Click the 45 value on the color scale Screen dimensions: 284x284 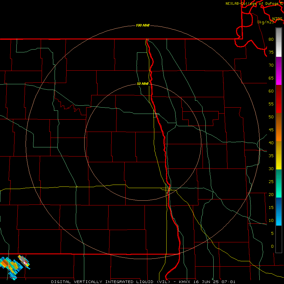click(271, 130)
